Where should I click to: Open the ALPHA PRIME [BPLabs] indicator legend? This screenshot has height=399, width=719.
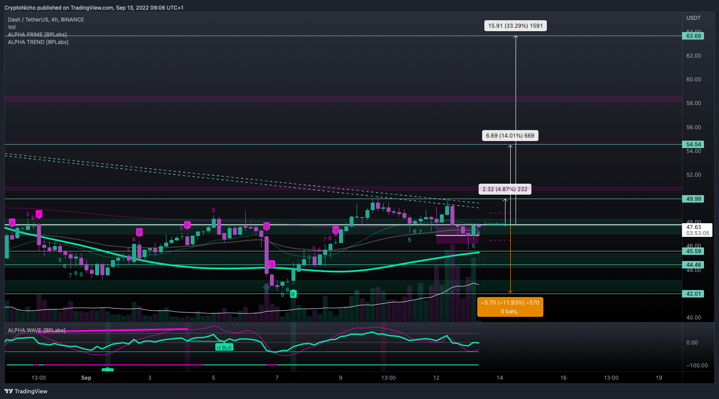click(x=37, y=35)
